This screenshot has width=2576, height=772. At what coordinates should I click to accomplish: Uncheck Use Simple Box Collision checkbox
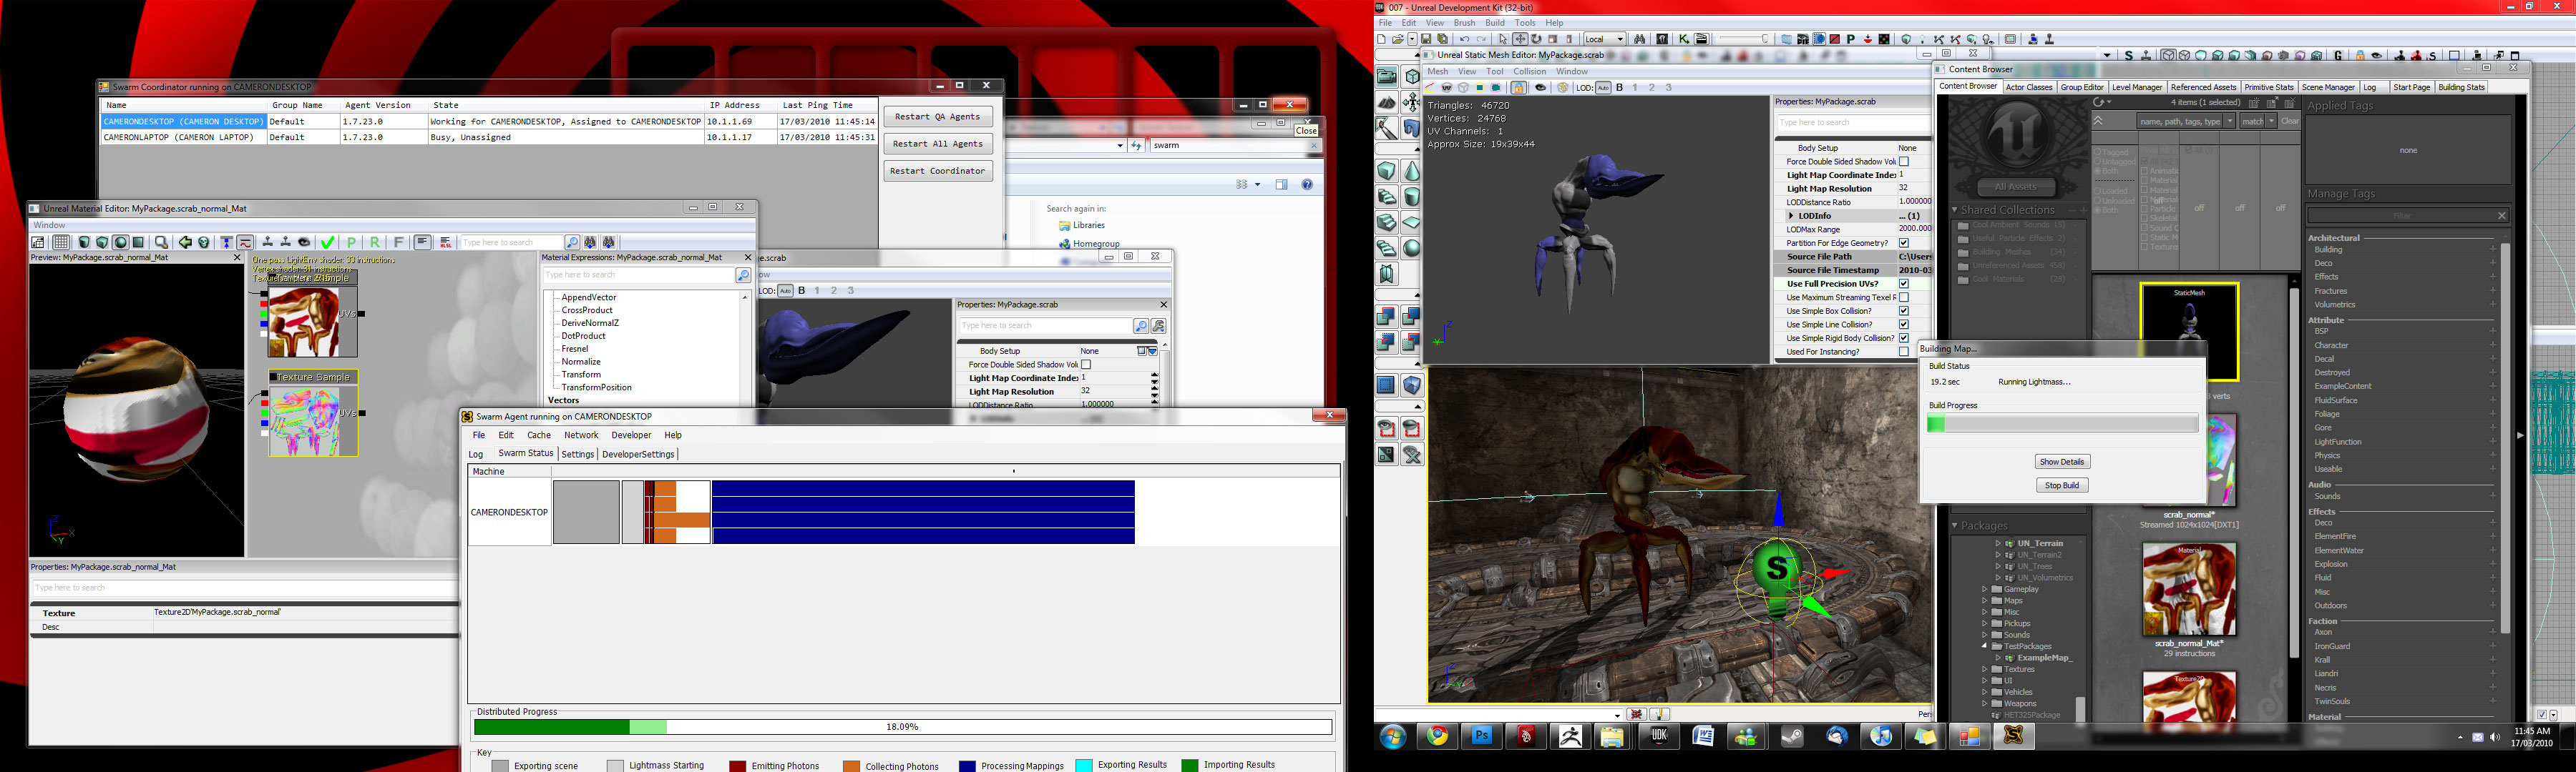click(x=1903, y=311)
